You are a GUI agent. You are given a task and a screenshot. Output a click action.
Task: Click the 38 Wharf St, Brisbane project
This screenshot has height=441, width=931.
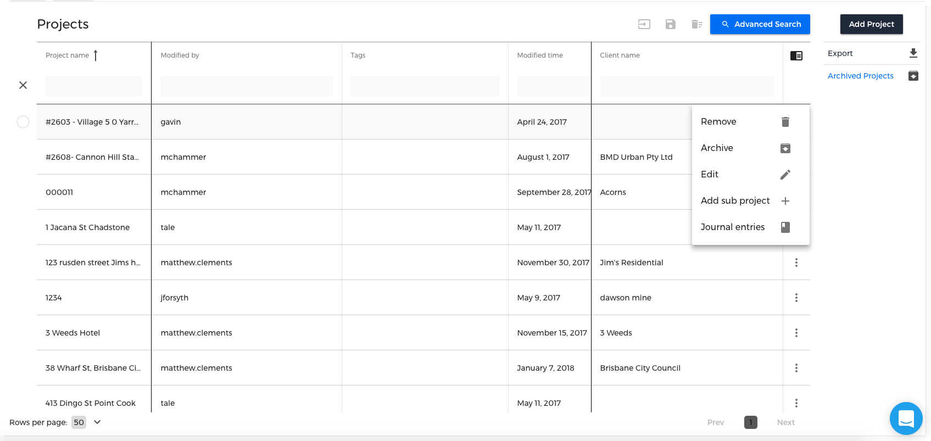point(93,368)
